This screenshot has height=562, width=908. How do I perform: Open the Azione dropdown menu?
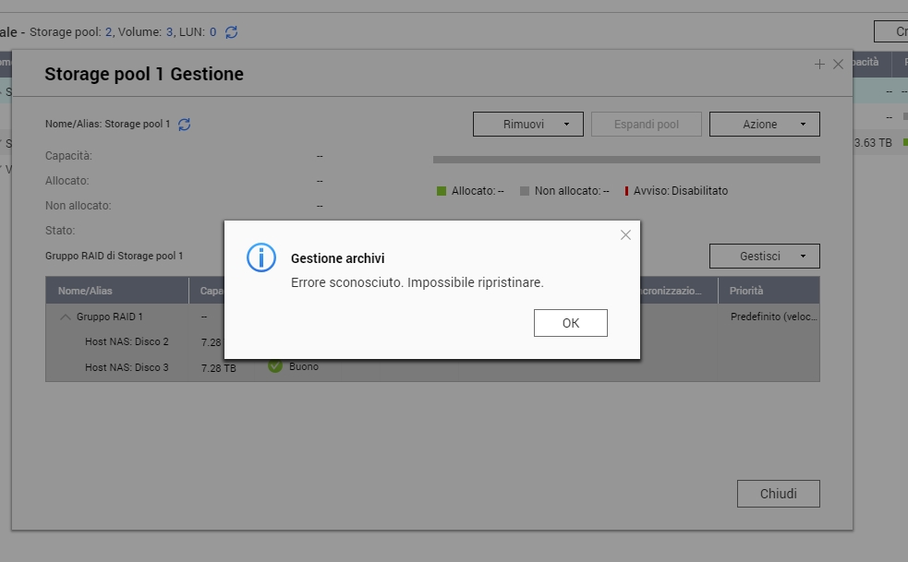764,124
